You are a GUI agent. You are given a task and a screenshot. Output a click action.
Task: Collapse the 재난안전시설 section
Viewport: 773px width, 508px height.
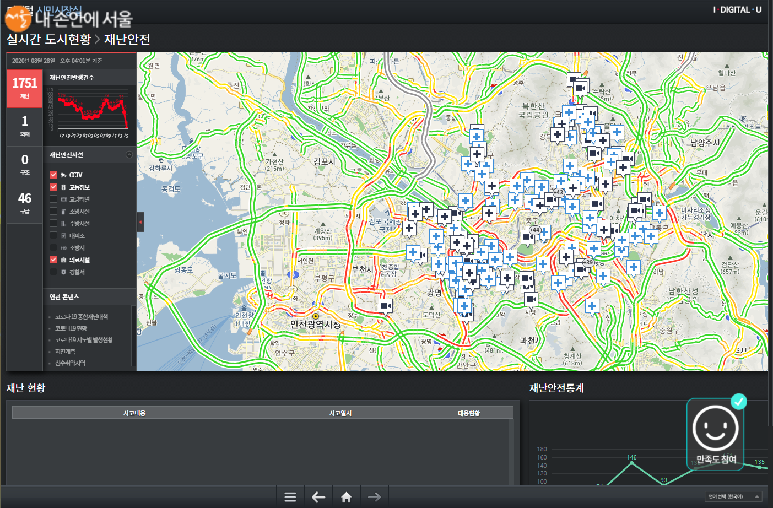129,155
